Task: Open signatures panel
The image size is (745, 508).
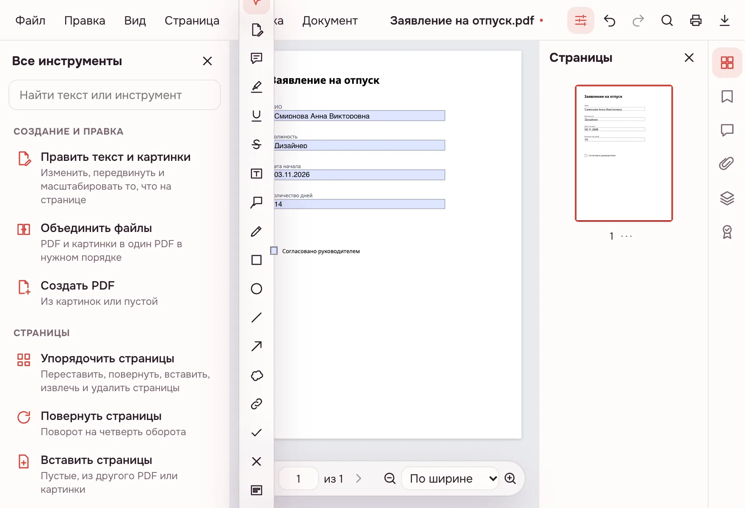Action: click(x=727, y=232)
